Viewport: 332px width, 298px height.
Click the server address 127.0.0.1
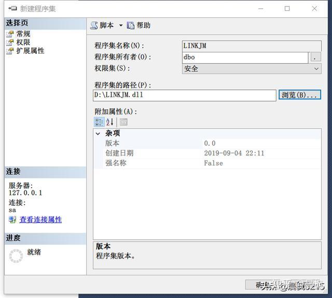coord(25,193)
